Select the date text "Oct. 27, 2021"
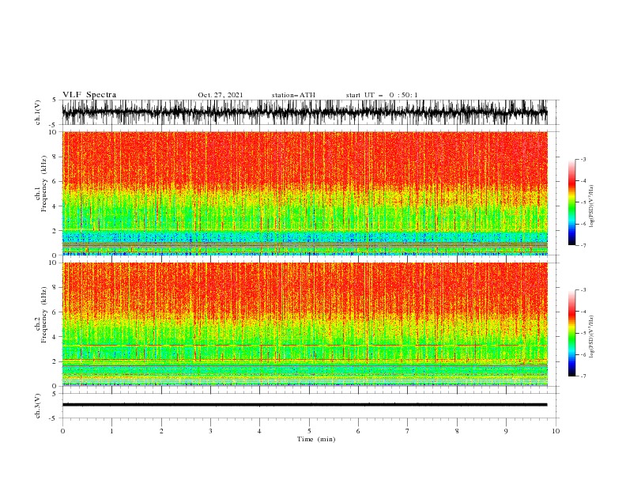Screen dimensions: 626x484 point(221,95)
